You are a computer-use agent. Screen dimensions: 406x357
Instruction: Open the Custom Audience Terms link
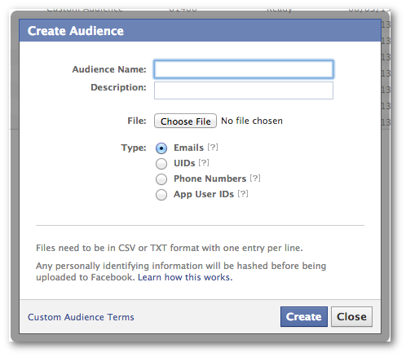[x=81, y=317]
